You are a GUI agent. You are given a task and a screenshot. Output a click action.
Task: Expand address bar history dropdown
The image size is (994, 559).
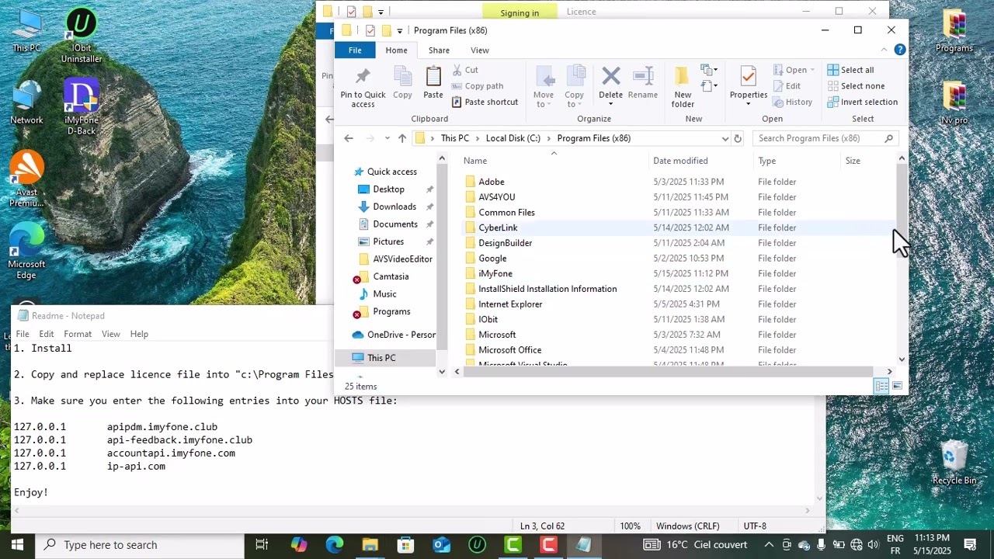(x=725, y=138)
